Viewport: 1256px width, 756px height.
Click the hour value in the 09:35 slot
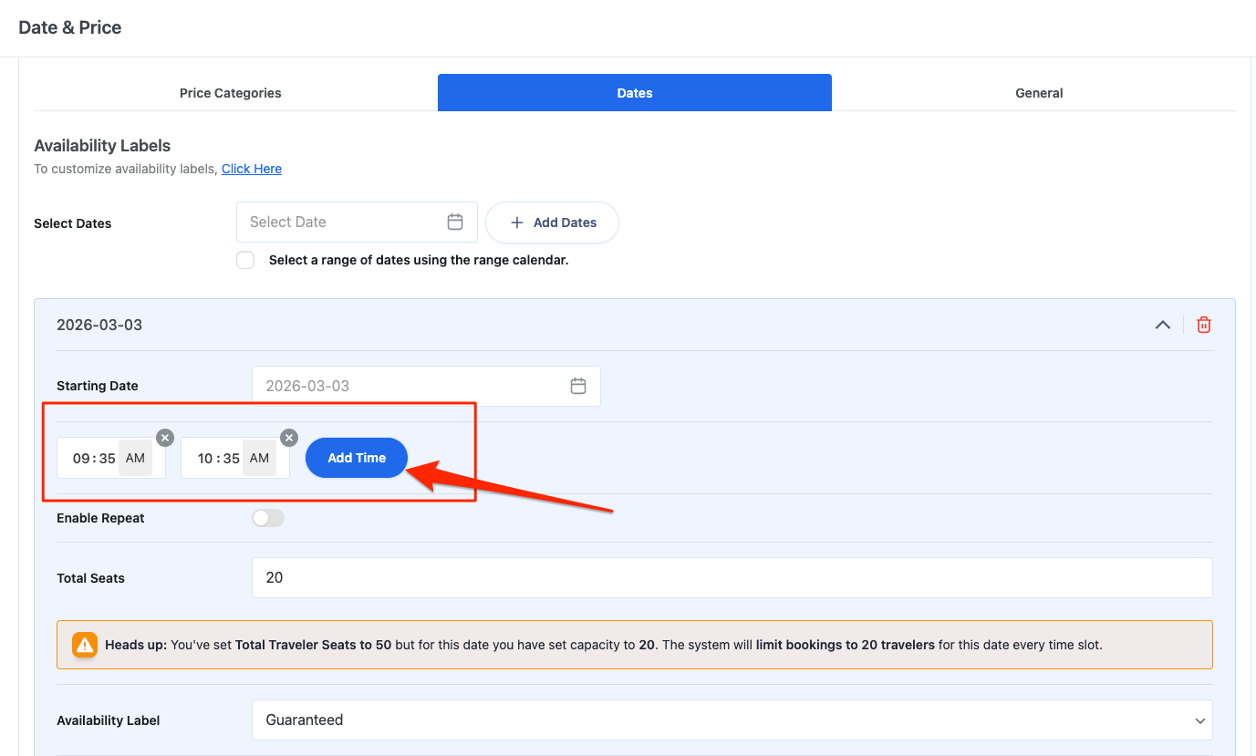[x=81, y=459]
